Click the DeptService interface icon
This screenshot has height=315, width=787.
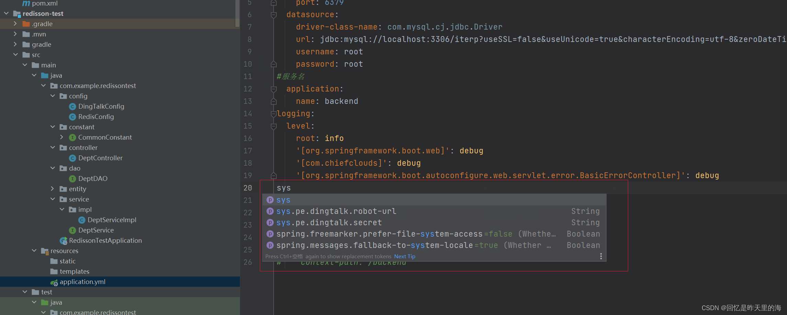pyautogui.click(x=73, y=230)
